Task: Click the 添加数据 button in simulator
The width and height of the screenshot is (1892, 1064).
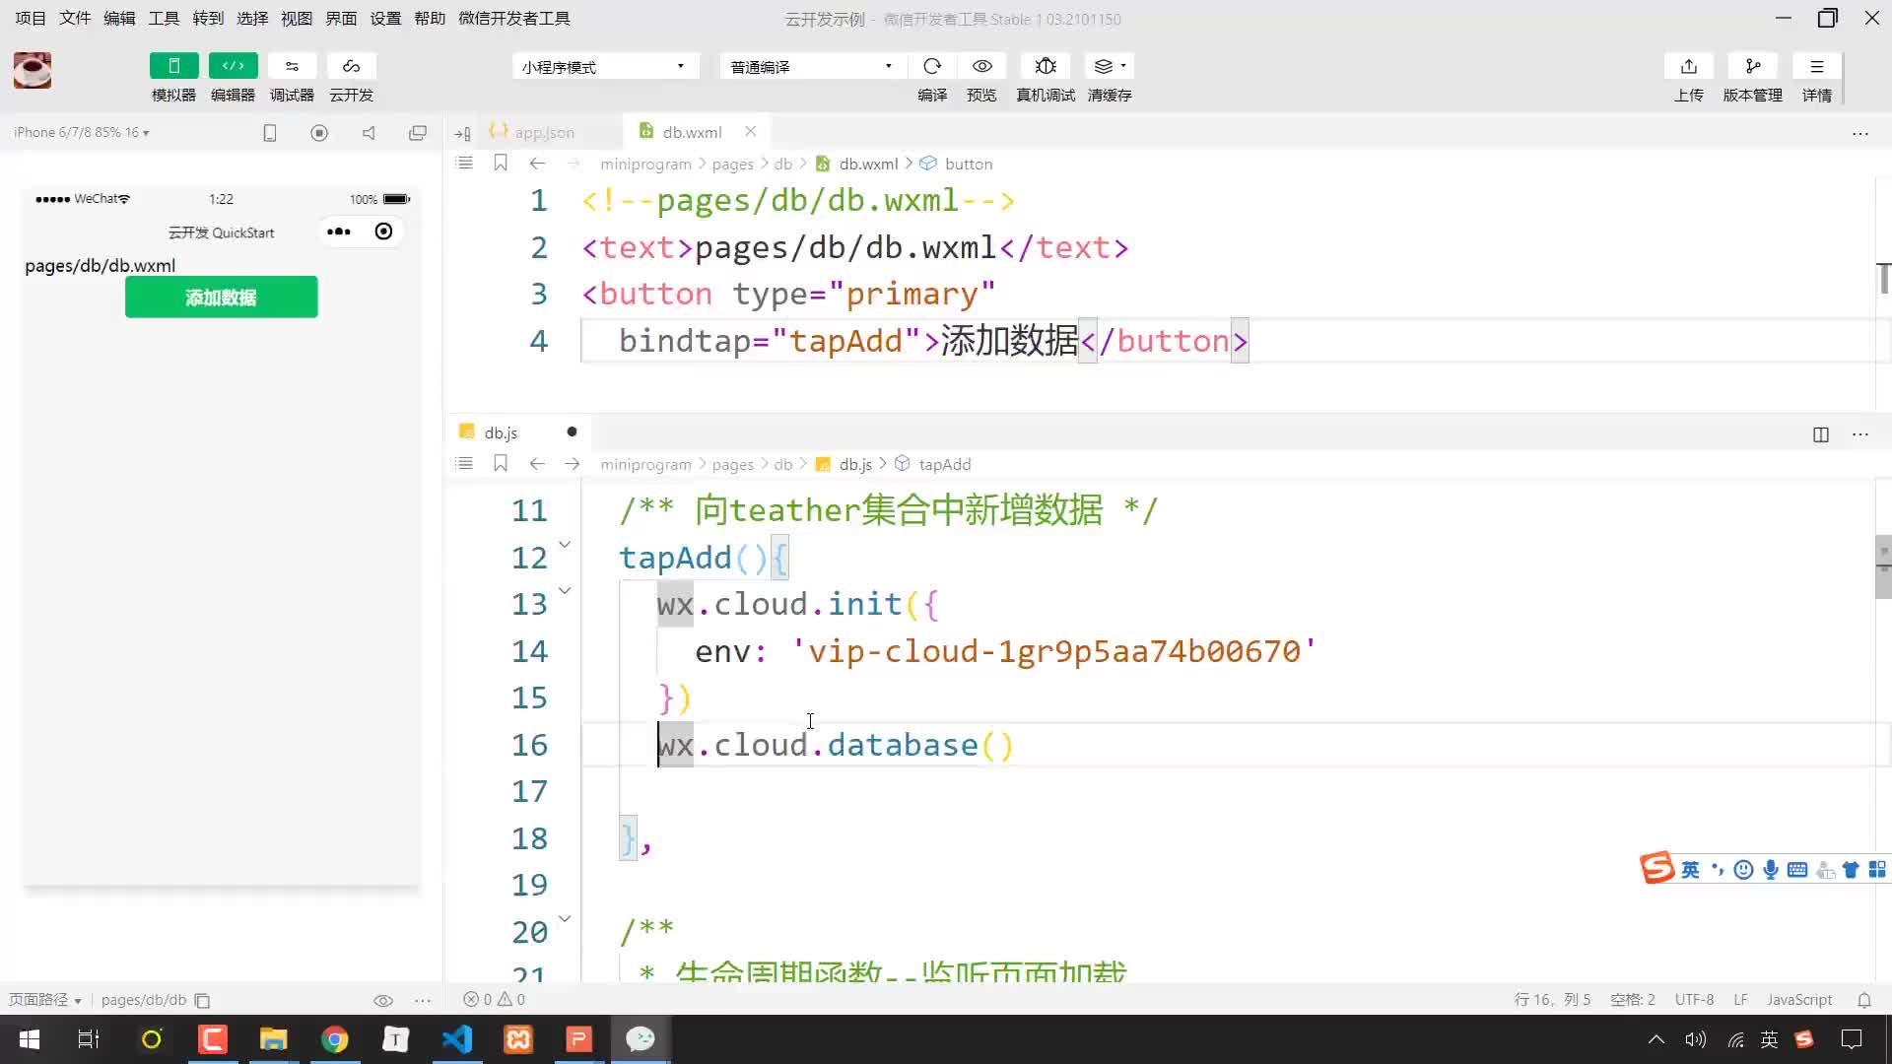Action: (221, 297)
